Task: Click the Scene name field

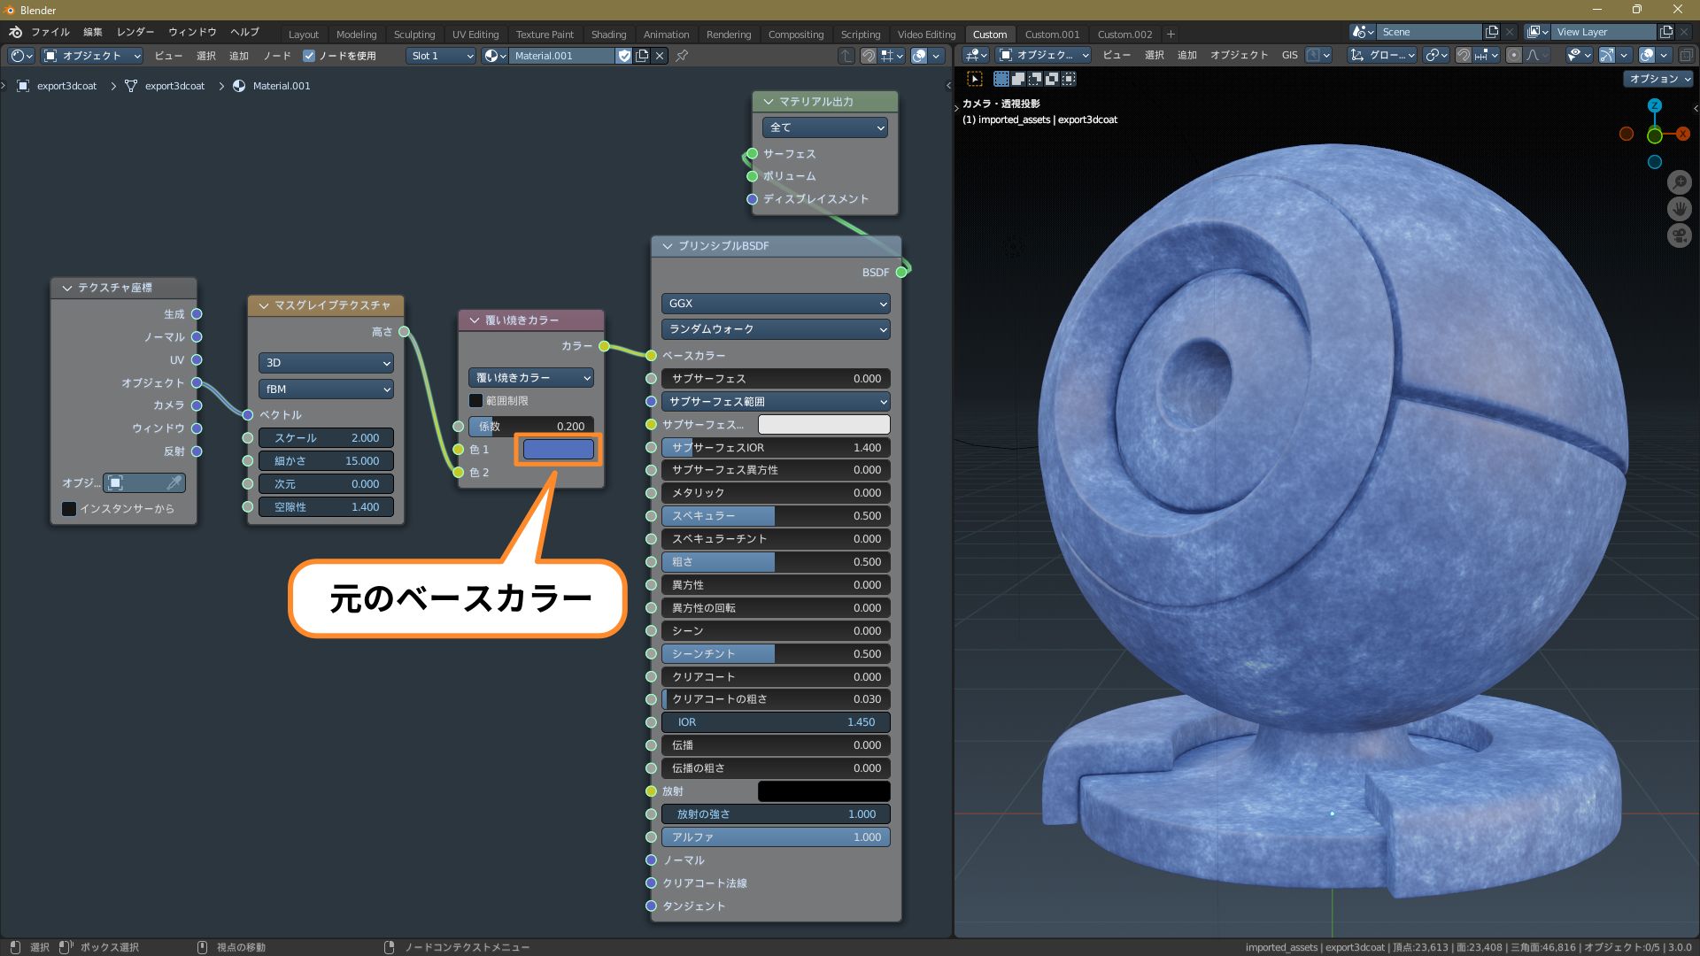Action: pyautogui.click(x=1428, y=32)
